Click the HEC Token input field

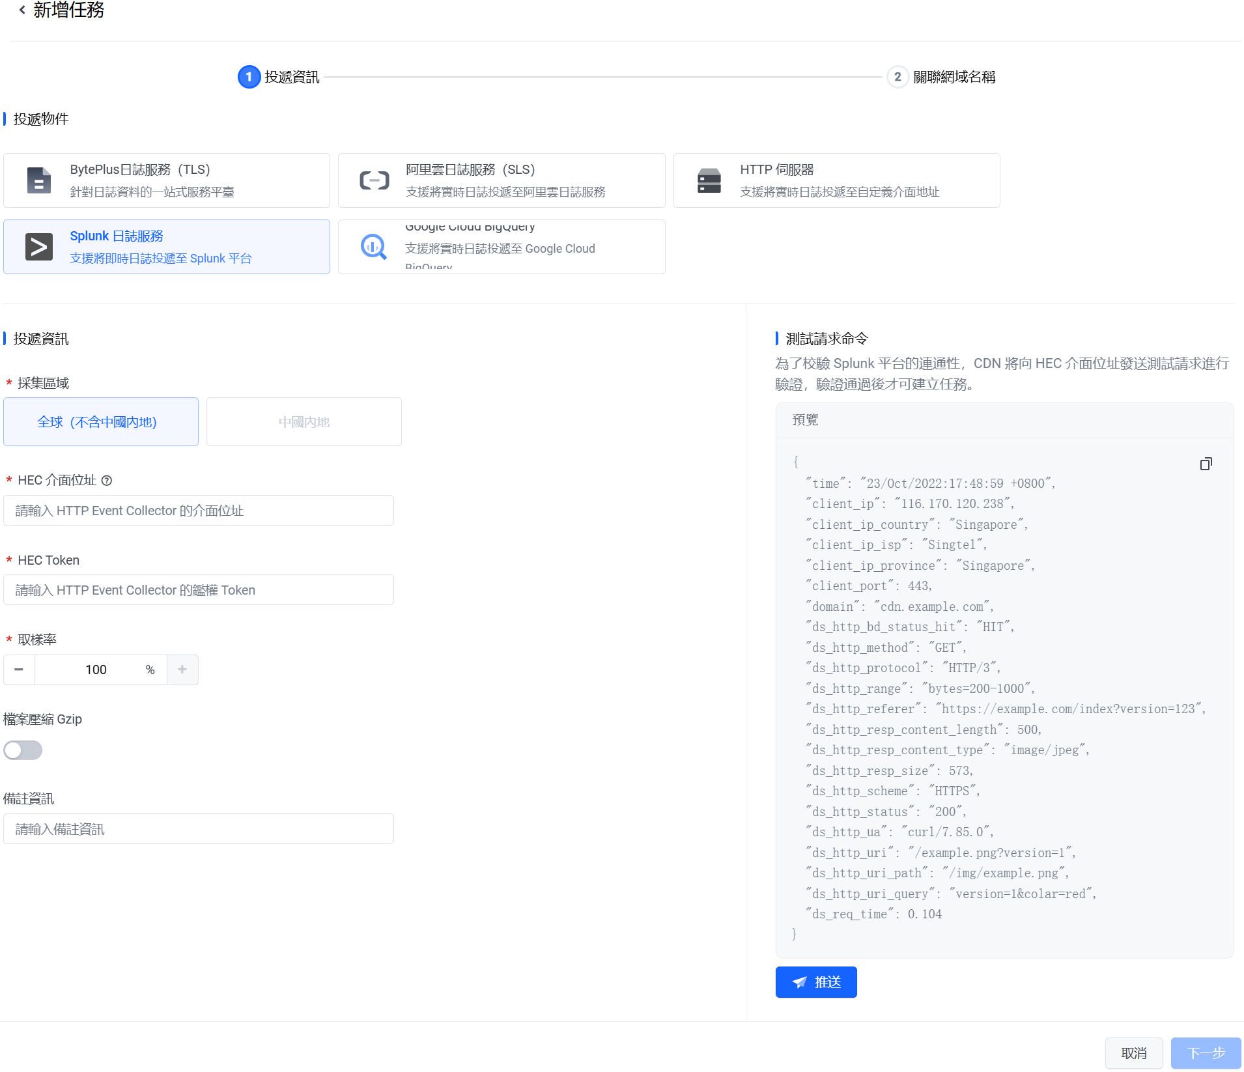click(199, 590)
